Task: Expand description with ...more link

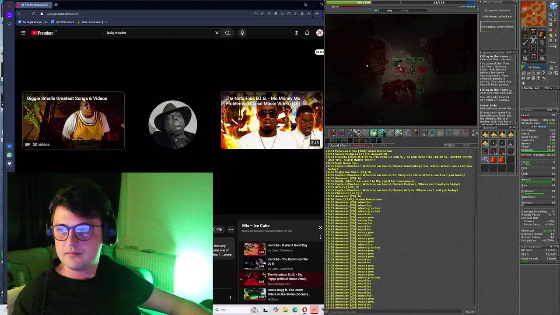Action: coord(227,255)
